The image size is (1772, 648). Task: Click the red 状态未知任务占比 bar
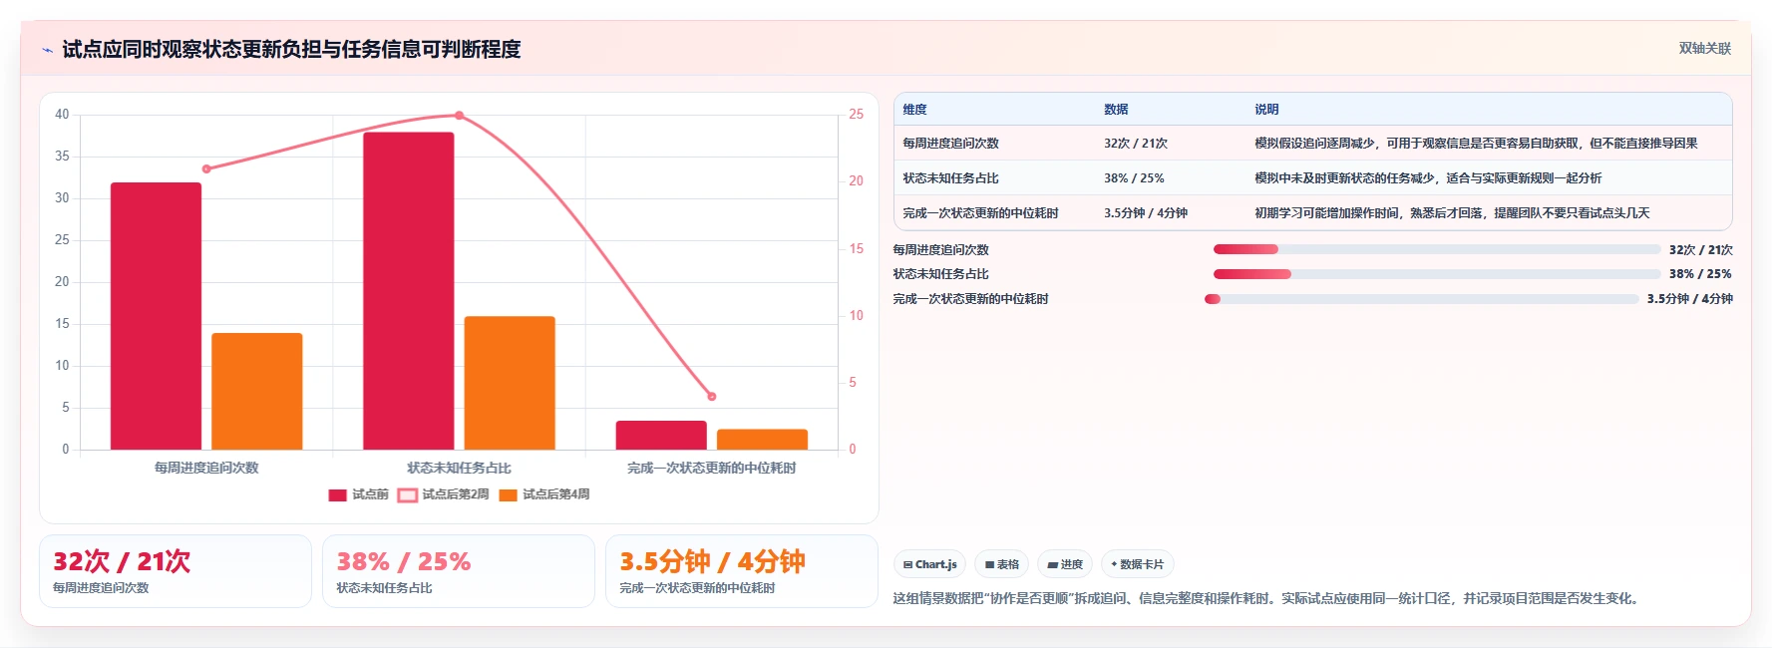coord(409,290)
